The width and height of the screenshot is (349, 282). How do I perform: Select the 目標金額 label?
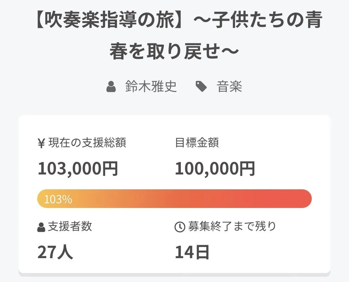click(197, 143)
